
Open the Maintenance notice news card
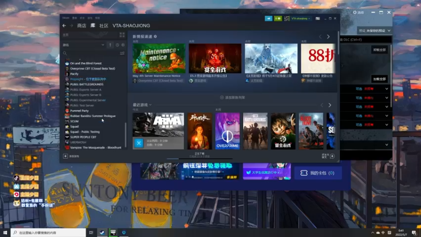click(x=159, y=58)
